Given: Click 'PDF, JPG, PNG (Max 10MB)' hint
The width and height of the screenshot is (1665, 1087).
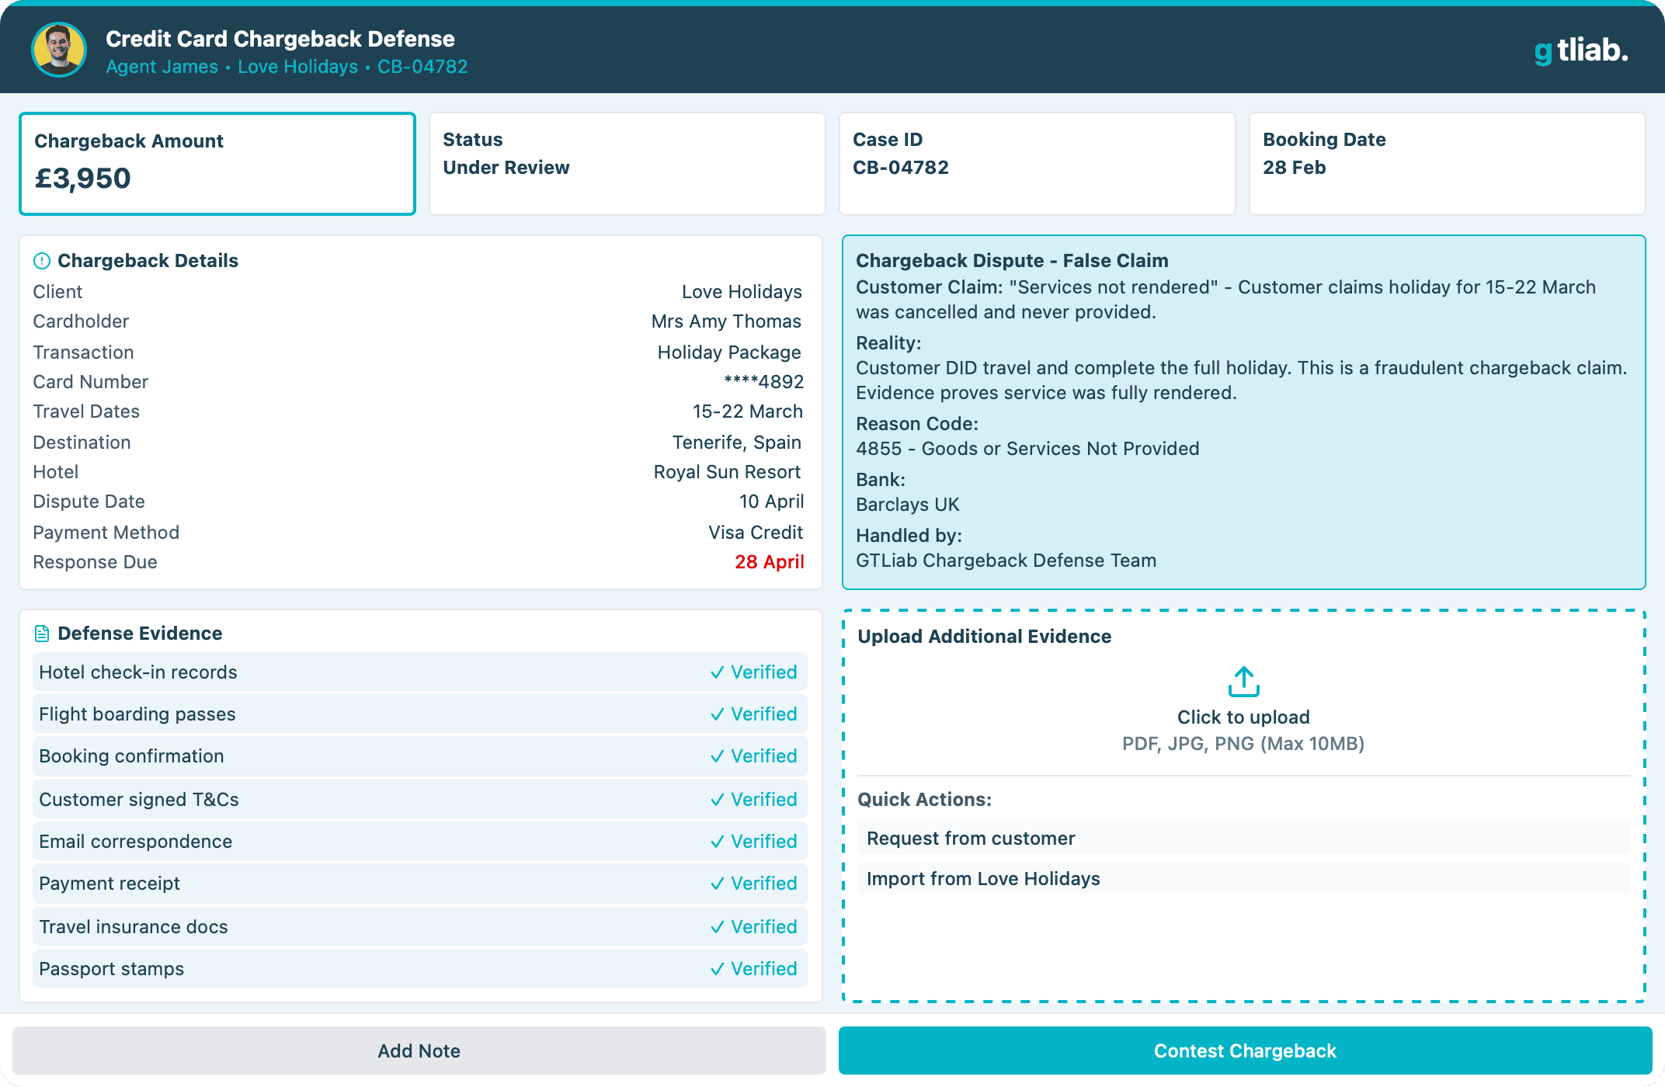Looking at the screenshot, I should [x=1243, y=744].
